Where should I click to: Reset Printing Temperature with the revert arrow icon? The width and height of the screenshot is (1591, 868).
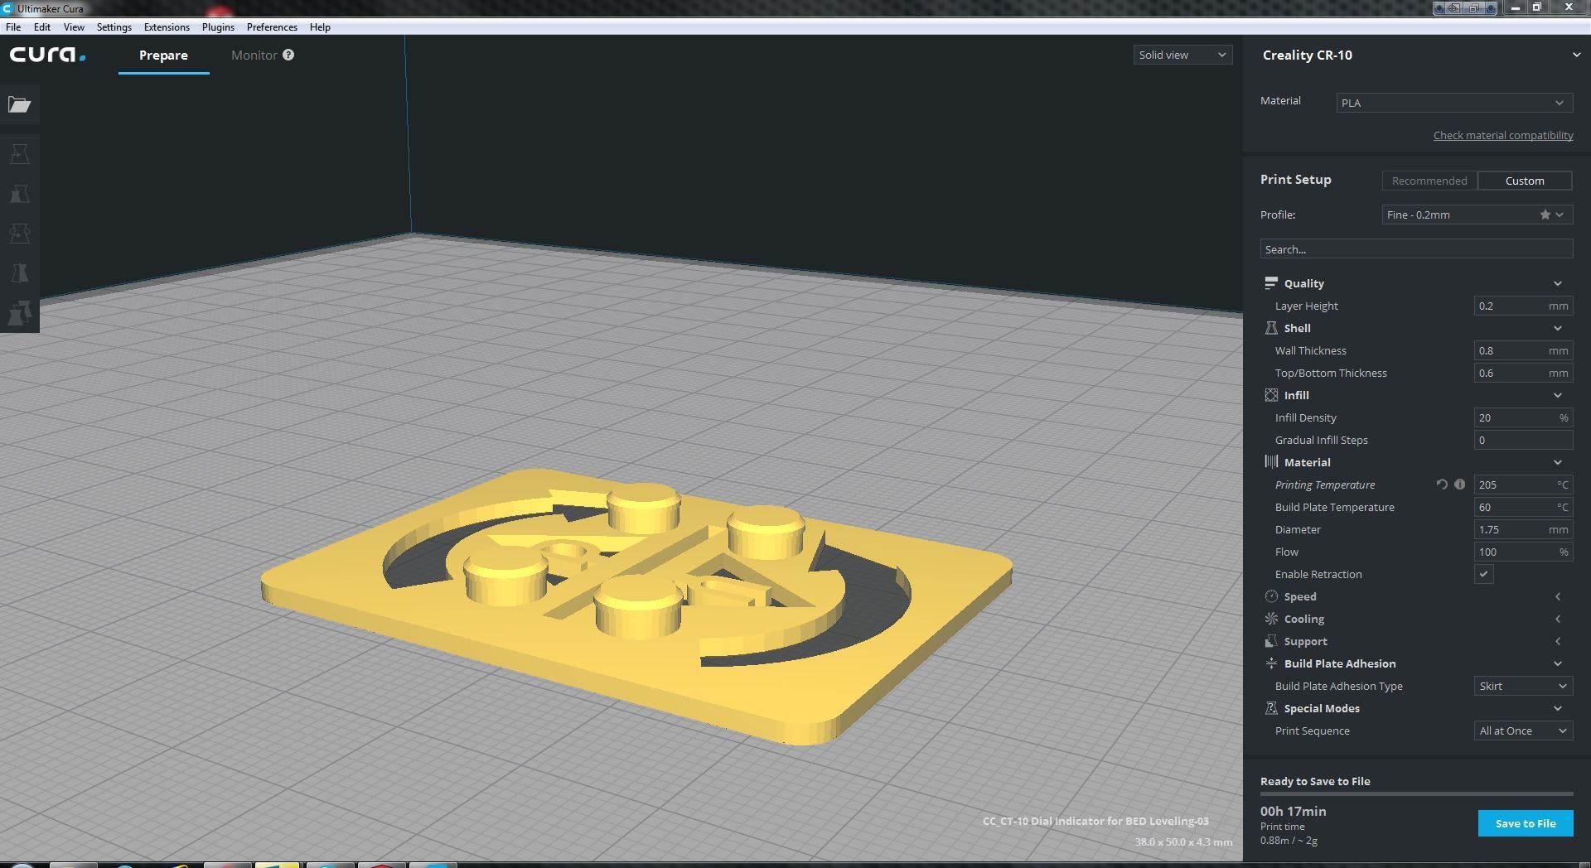[1442, 485]
